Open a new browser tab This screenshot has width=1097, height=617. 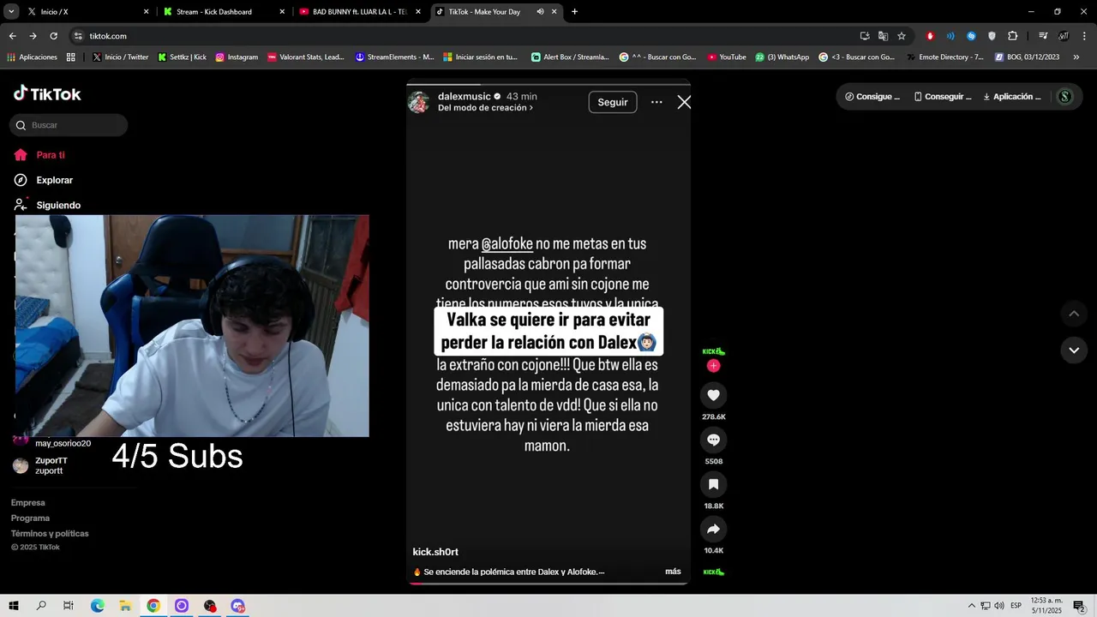[x=574, y=12]
